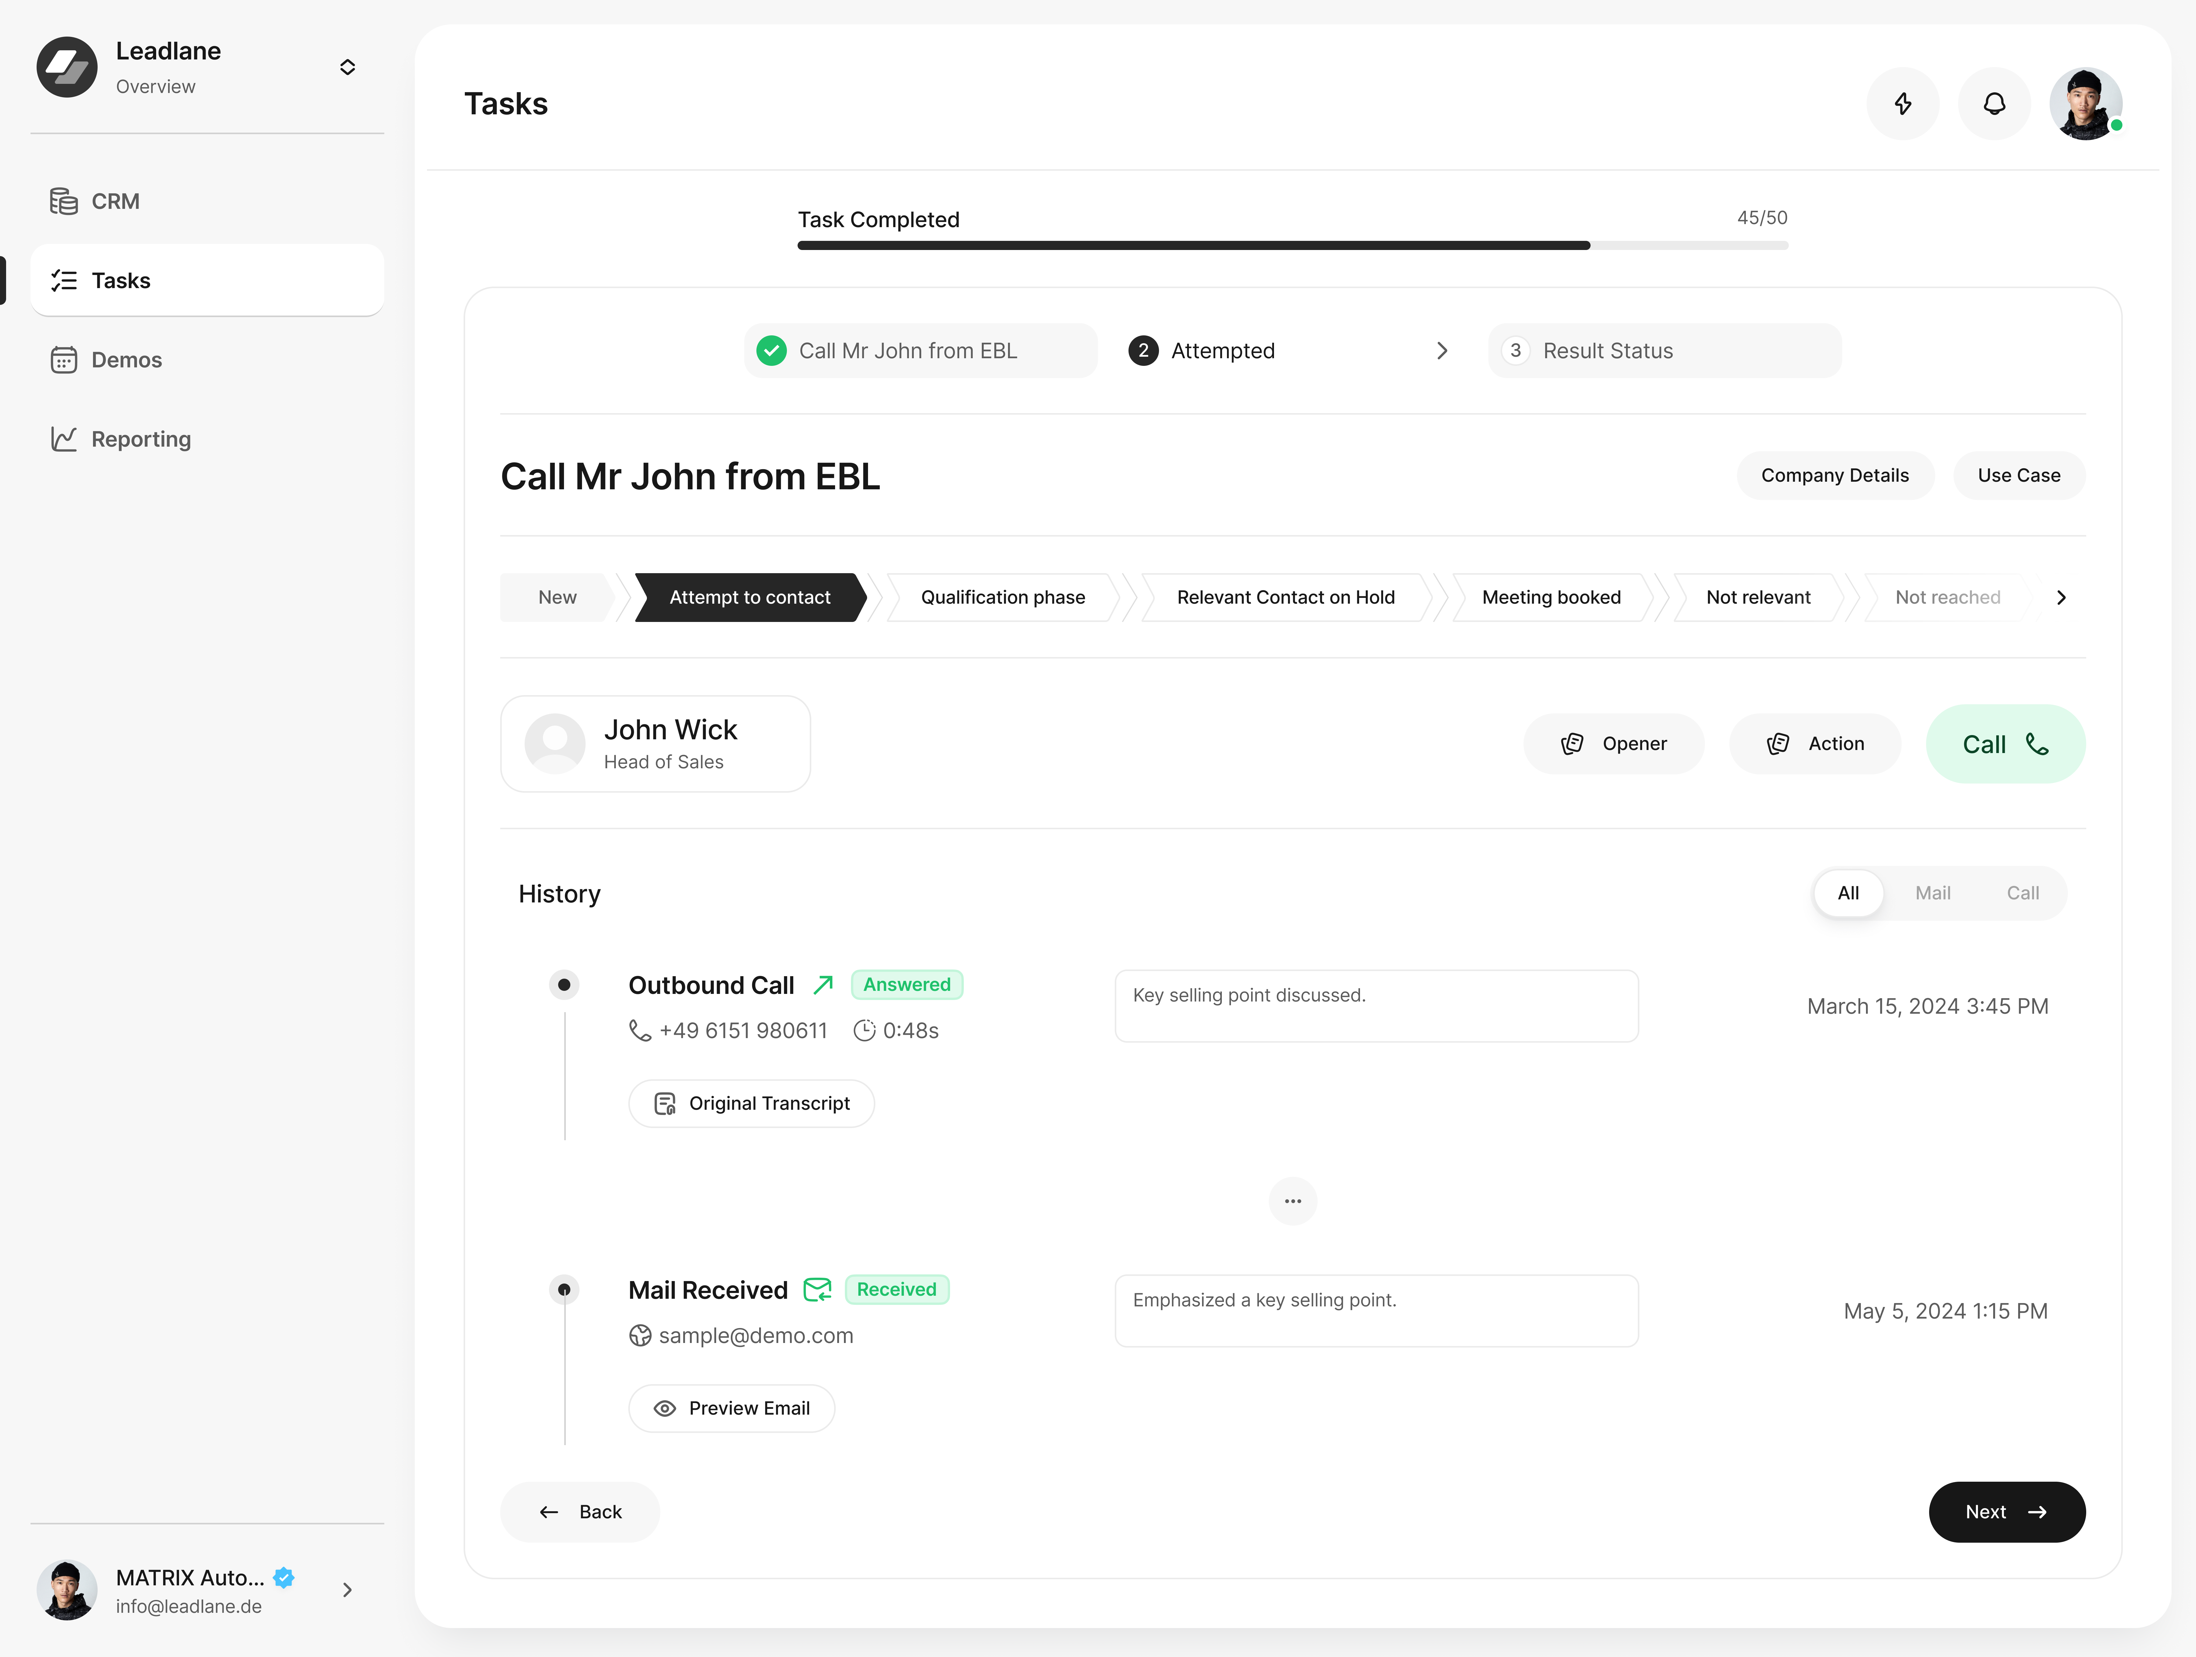The image size is (2196, 1657).
Task: Click the Leadlane logo icon
Action: pyautogui.click(x=66, y=66)
